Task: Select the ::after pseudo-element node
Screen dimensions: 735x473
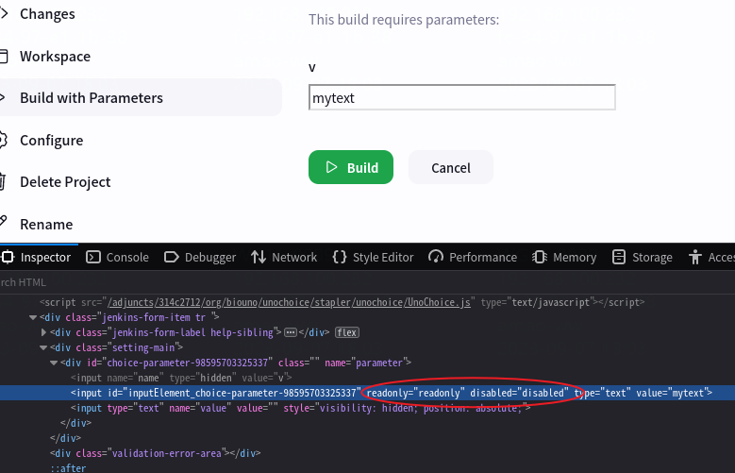Action: (68, 468)
